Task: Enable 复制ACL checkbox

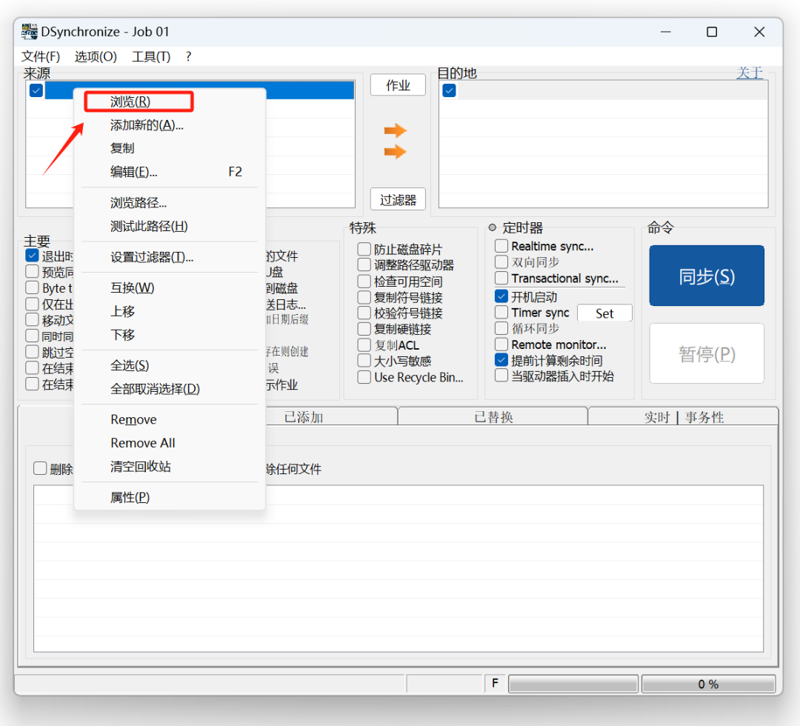Action: (364, 345)
